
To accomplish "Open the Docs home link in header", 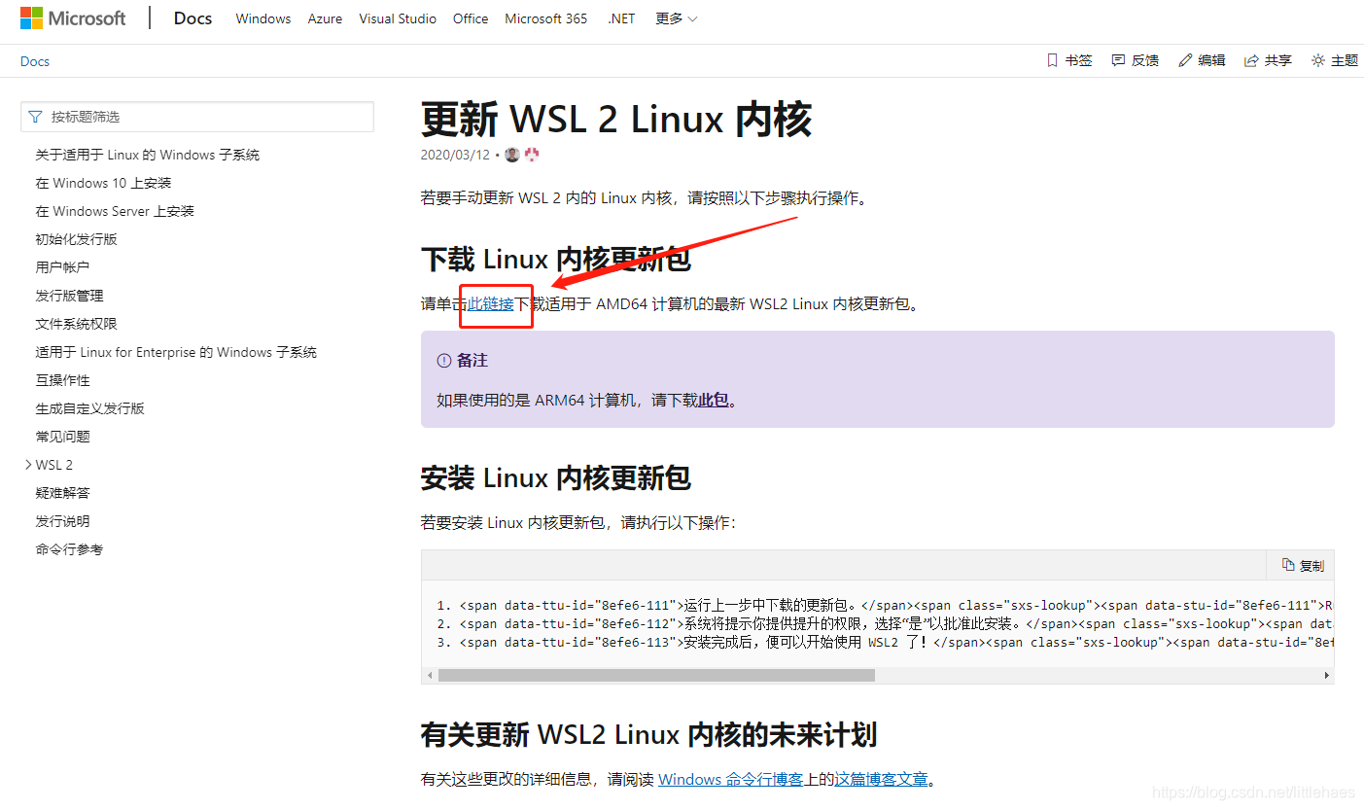I will click(192, 18).
